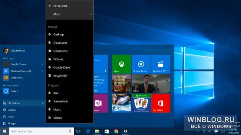241x135 pixels.
Task: Open Settings gear on the taskbar
Action: [126, 131]
